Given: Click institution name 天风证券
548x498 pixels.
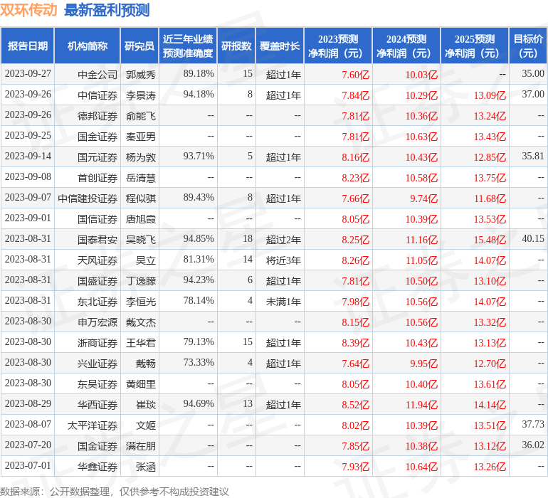Looking at the screenshot, I should (98, 260).
